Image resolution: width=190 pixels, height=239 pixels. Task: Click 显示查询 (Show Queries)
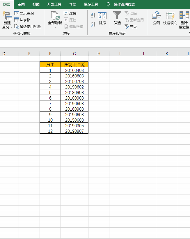tap(24, 13)
